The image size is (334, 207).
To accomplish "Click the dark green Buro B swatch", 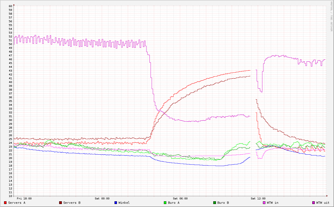I will (x=215, y=203).
